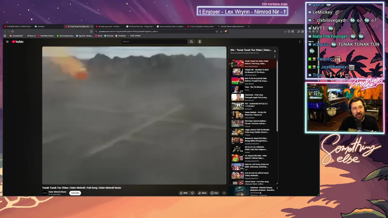This screenshot has height=218, width=388.
Task: Open more actions menu beside Save
Action: pyautogui.click(x=224, y=193)
